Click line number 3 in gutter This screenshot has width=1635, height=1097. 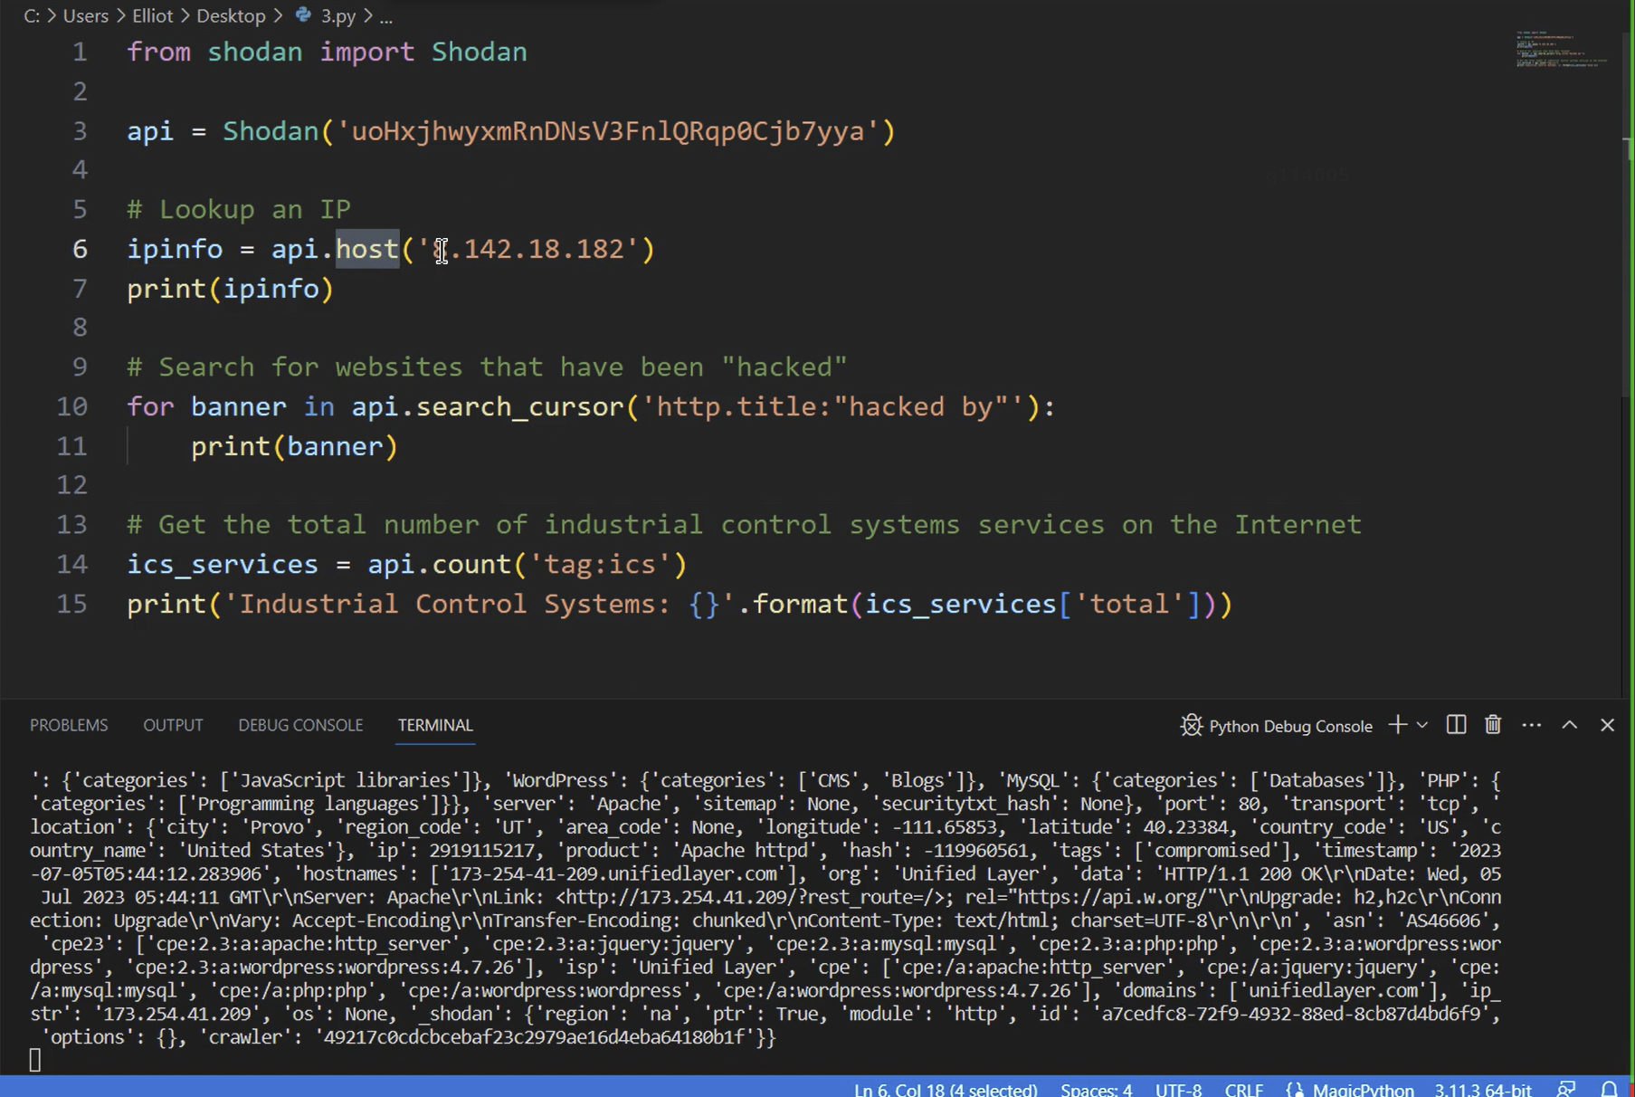[x=80, y=131]
